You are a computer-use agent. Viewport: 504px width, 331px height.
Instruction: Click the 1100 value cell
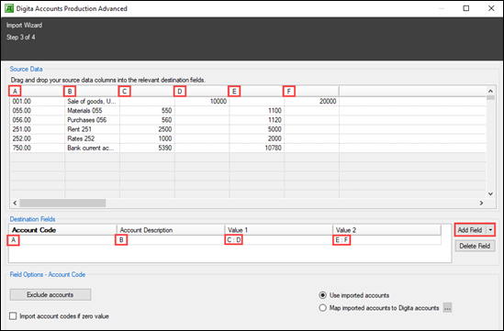(x=257, y=111)
